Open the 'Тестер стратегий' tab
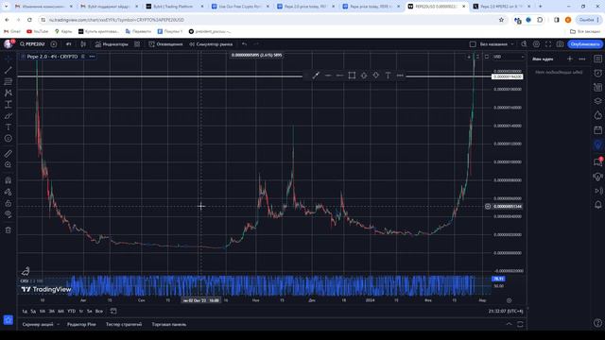The image size is (605, 340). tap(124, 325)
